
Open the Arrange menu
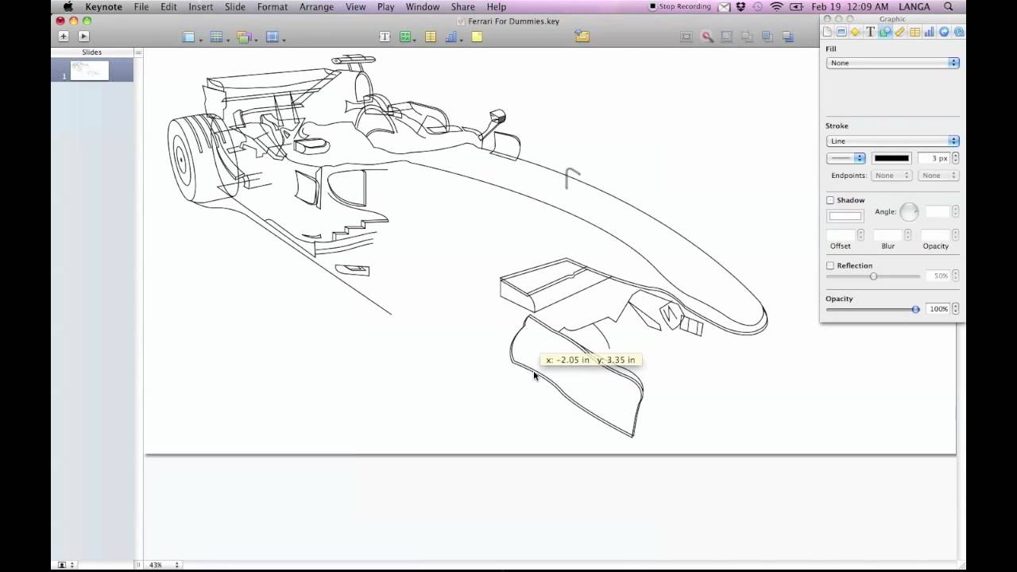[316, 6]
